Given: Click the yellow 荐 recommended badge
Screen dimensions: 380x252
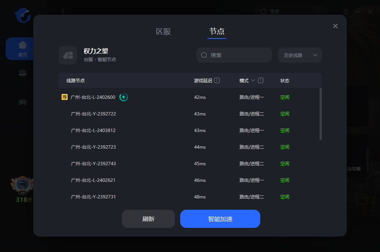Looking at the screenshot, I should [x=65, y=97].
